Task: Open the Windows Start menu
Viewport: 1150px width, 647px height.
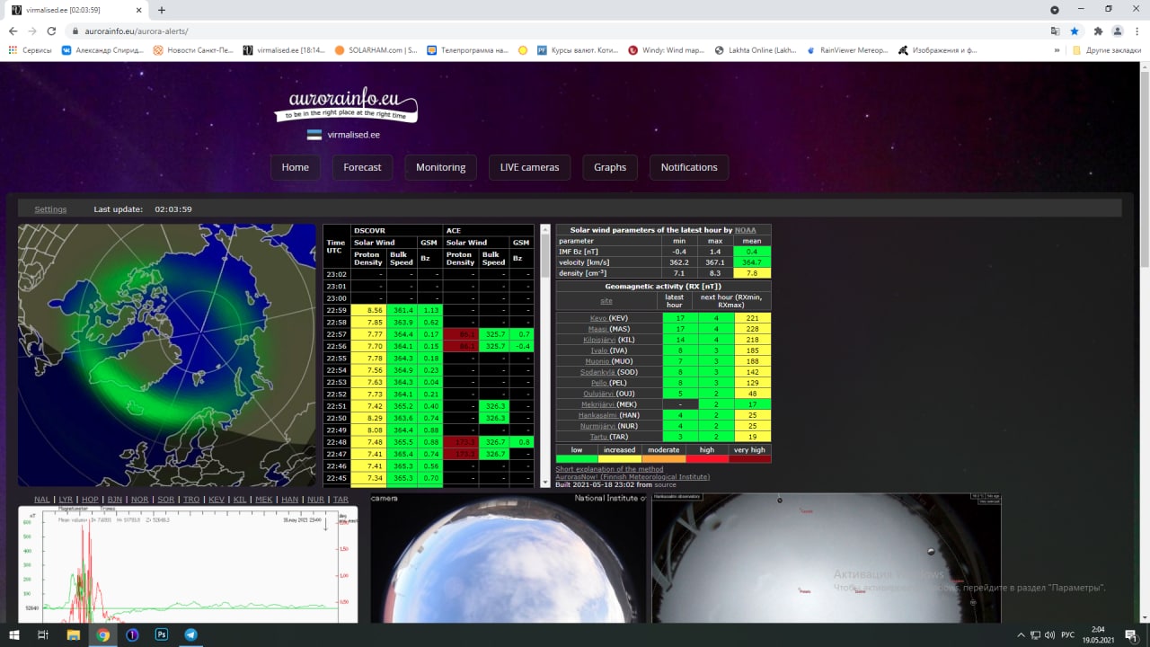Action: 14,634
